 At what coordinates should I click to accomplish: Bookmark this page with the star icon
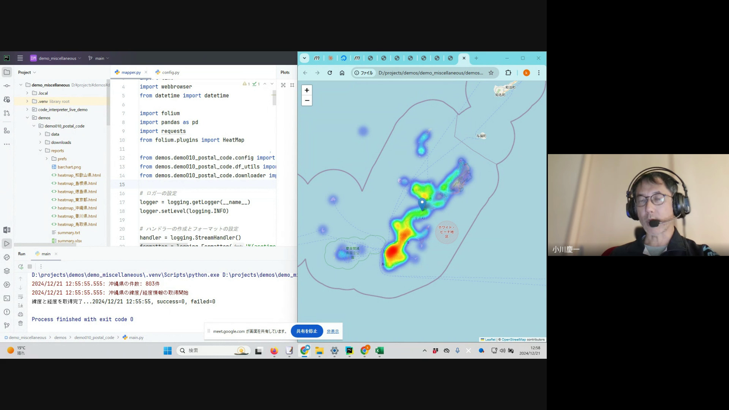point(491,73)
